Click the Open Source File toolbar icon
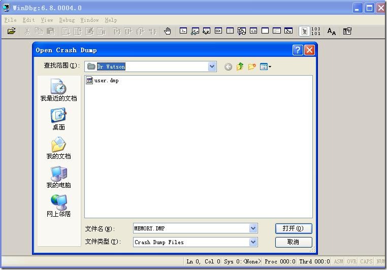The height and width of the screenshot is (270, 387). click(11, 31)
